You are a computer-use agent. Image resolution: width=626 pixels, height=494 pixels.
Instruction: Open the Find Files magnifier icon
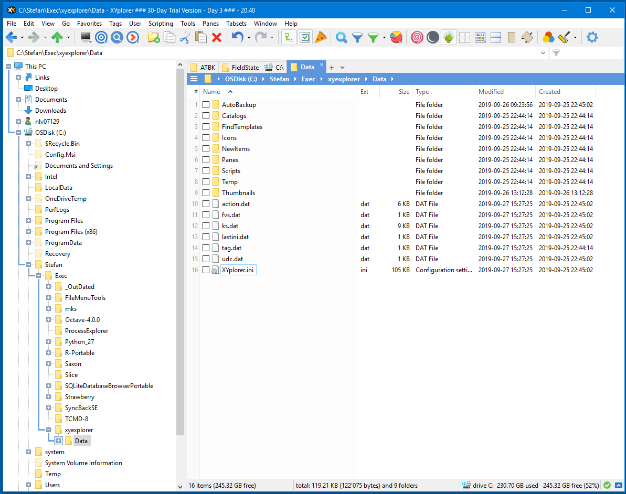tap(342, 37)
